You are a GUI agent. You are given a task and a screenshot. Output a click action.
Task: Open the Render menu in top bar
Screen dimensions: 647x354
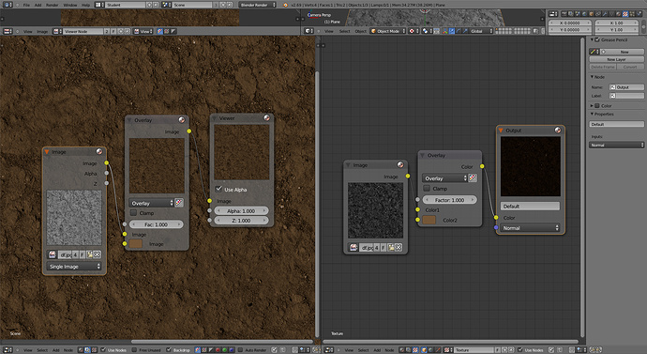(x=52, y=5)
